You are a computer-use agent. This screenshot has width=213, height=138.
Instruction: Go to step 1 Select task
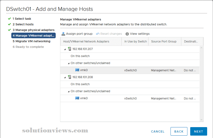coord(22,19)
